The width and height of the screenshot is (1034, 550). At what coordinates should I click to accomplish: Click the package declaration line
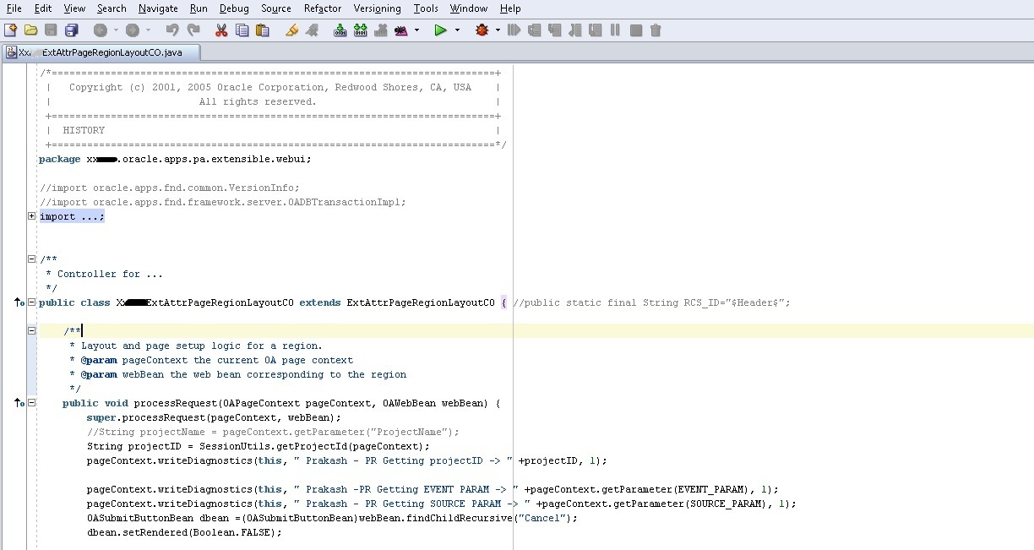pyautogui.click(x=175, y=159)
